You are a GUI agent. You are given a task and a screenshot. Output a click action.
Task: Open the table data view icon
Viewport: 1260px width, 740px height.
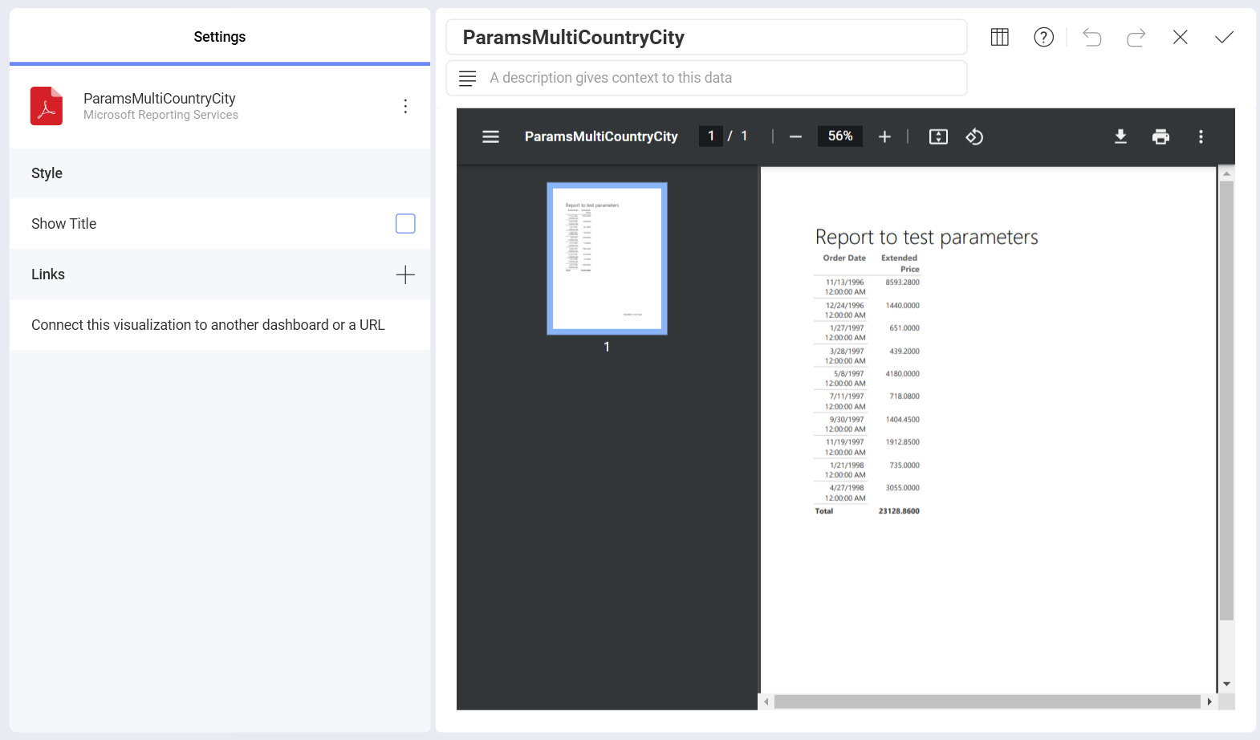coord(999,37)
